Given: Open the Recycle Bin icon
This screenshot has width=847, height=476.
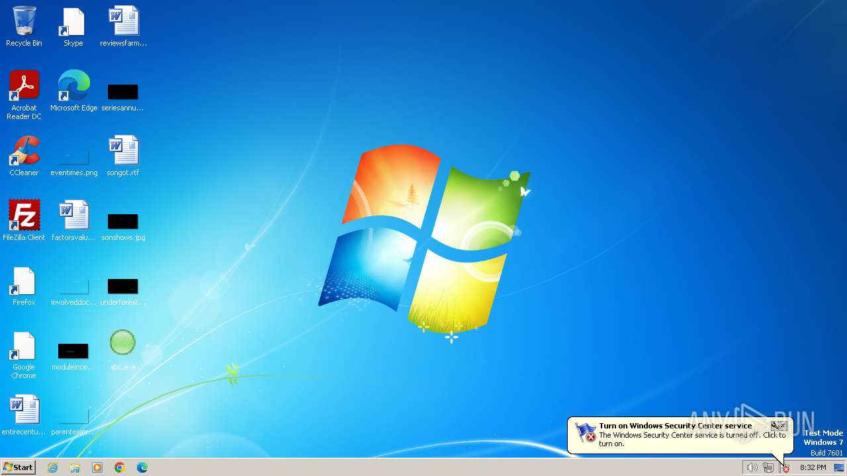Looking at the screenshot, I should (x=24, y=26).
